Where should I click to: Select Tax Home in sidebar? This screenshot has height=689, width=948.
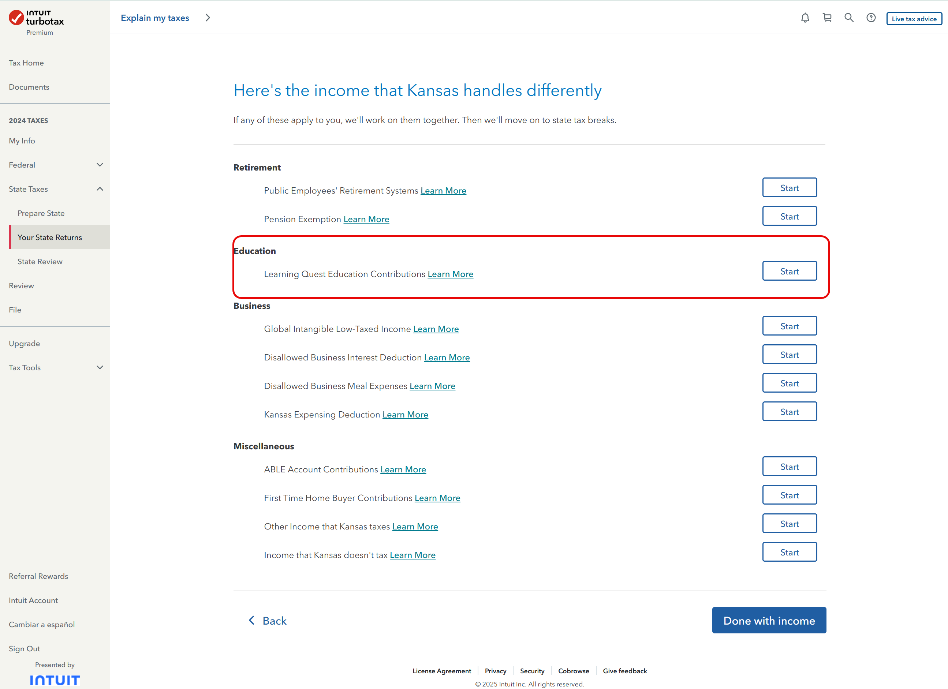[26, 63]
